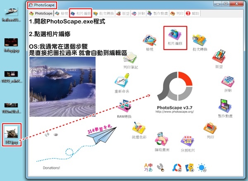Screen dimensions: 248x181
Task: Click the blue sun icon at bottom
Action: 202,167
